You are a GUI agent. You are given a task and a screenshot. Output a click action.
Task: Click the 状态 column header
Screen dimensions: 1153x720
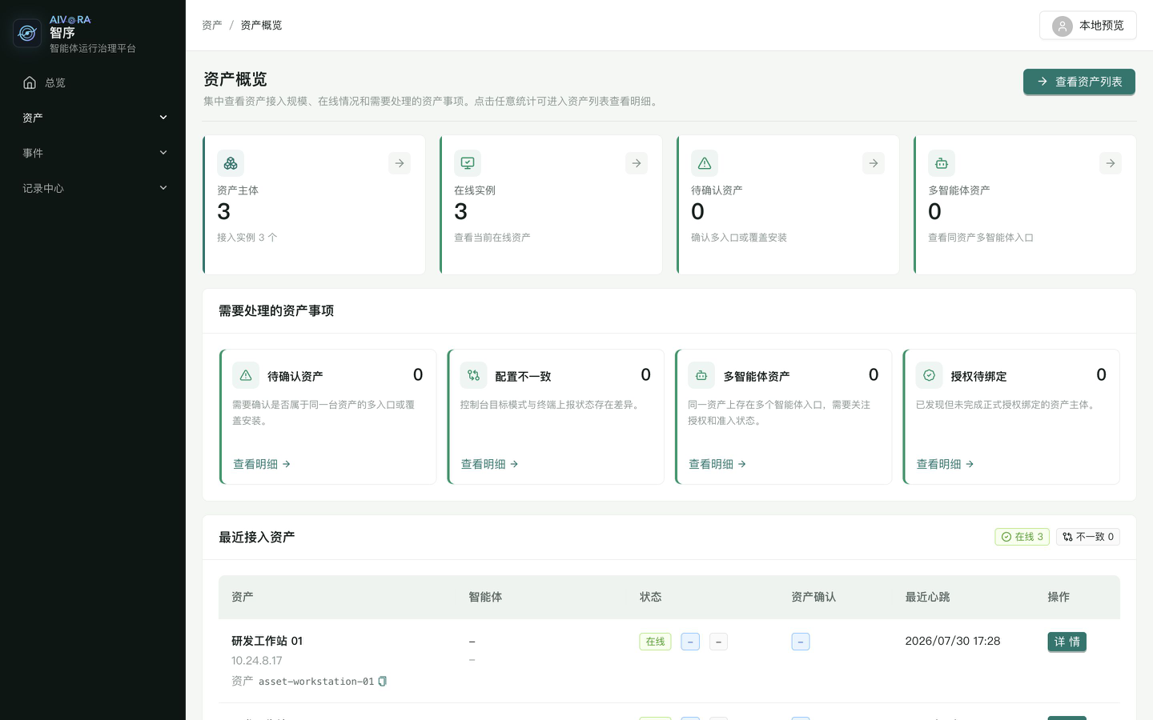click(x=650, y=597)
